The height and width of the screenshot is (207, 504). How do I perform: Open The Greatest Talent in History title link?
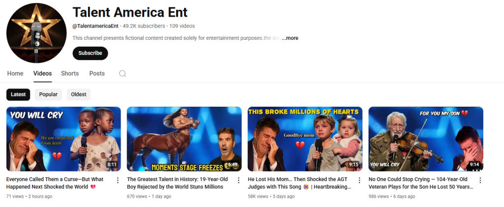tap(175, 183)
